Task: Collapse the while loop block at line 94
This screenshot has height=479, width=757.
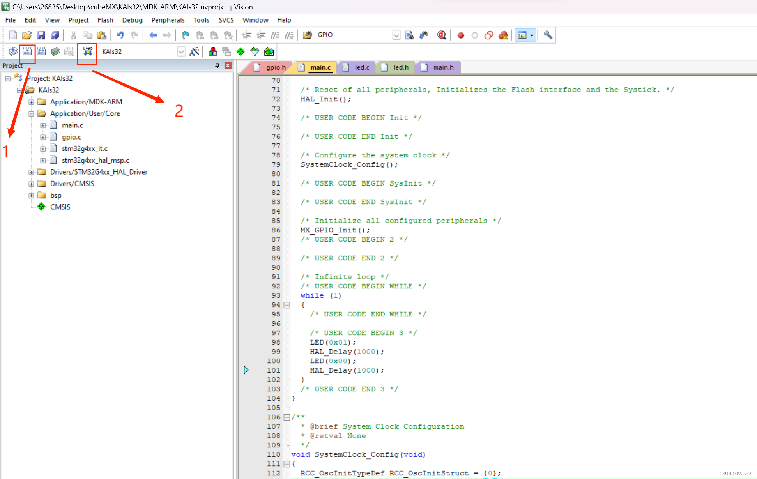Action: (287, 305)
